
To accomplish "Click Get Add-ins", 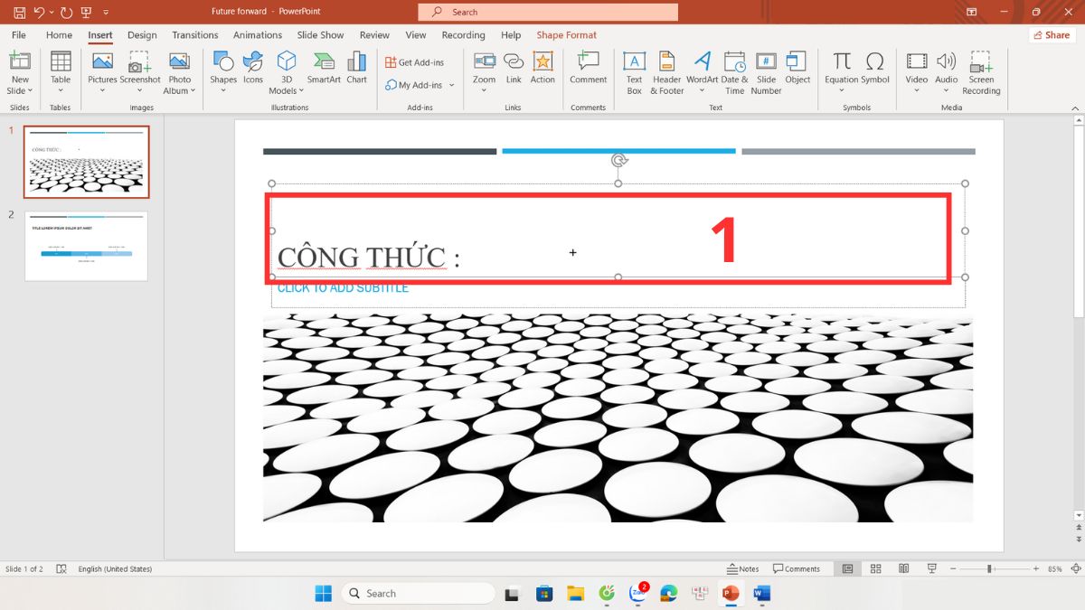I will (415, 62).
